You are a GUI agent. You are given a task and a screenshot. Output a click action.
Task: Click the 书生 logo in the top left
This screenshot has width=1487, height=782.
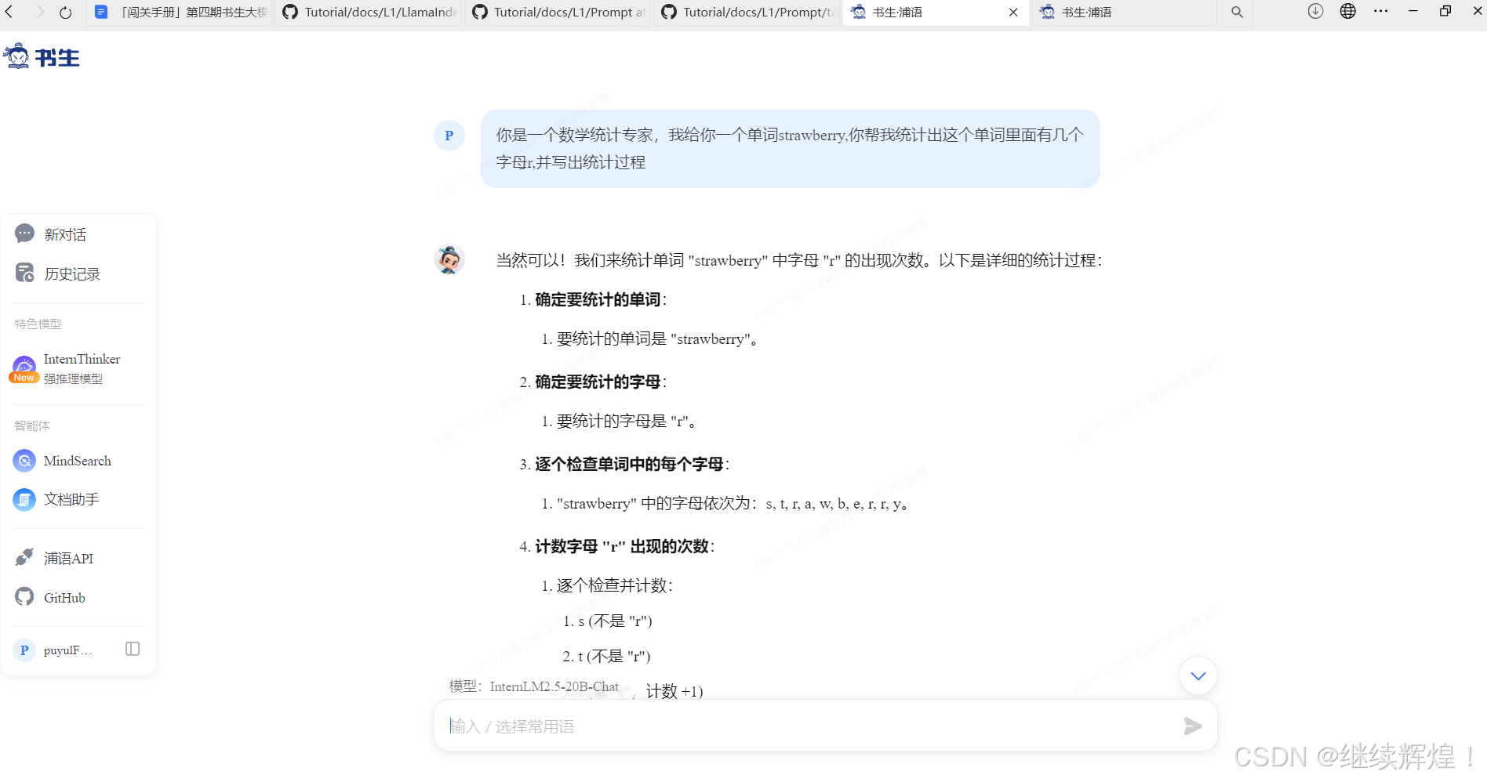click(x=42, y=56)
